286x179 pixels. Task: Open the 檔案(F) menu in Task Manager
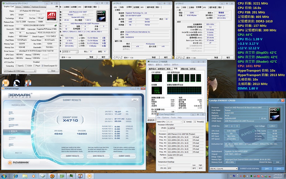click(x=151, y=65)
